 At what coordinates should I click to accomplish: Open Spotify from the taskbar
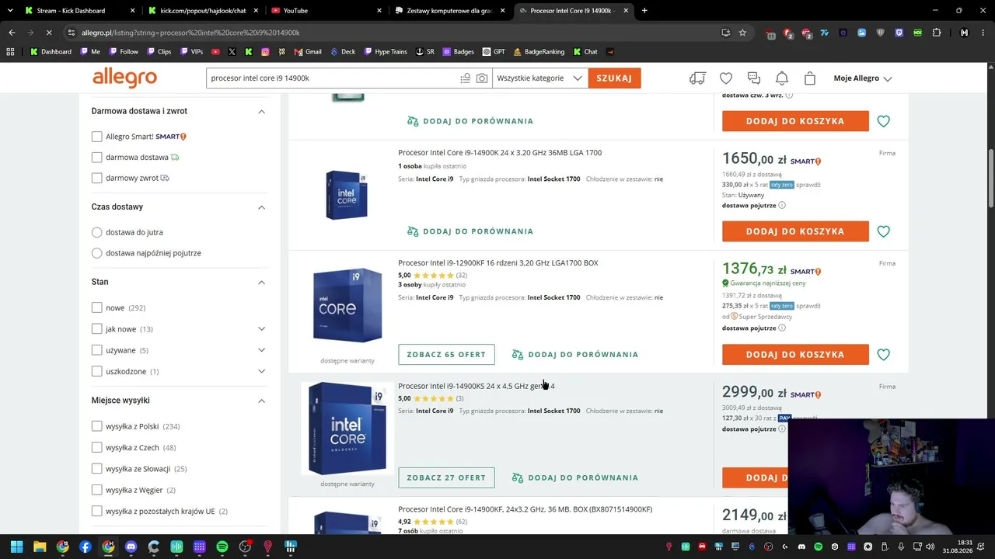222,547
